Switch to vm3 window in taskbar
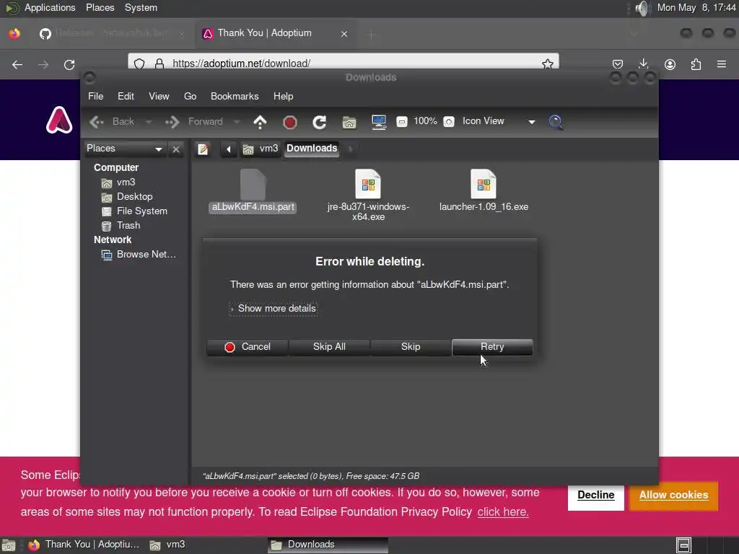739x554 pixels. [167, 545]
